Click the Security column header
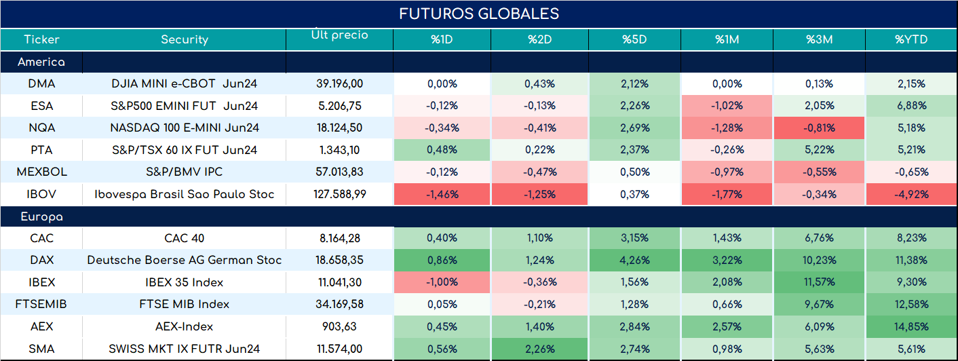Viewport: 958px width, 361px height. point(184,39)
